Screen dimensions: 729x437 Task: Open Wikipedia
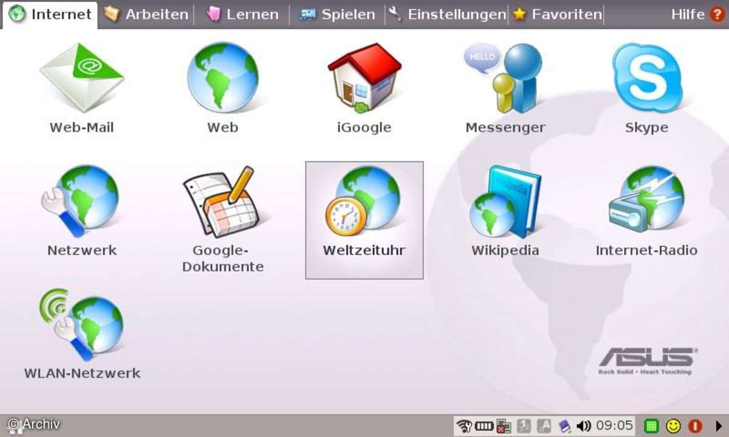tap(505, 211)
